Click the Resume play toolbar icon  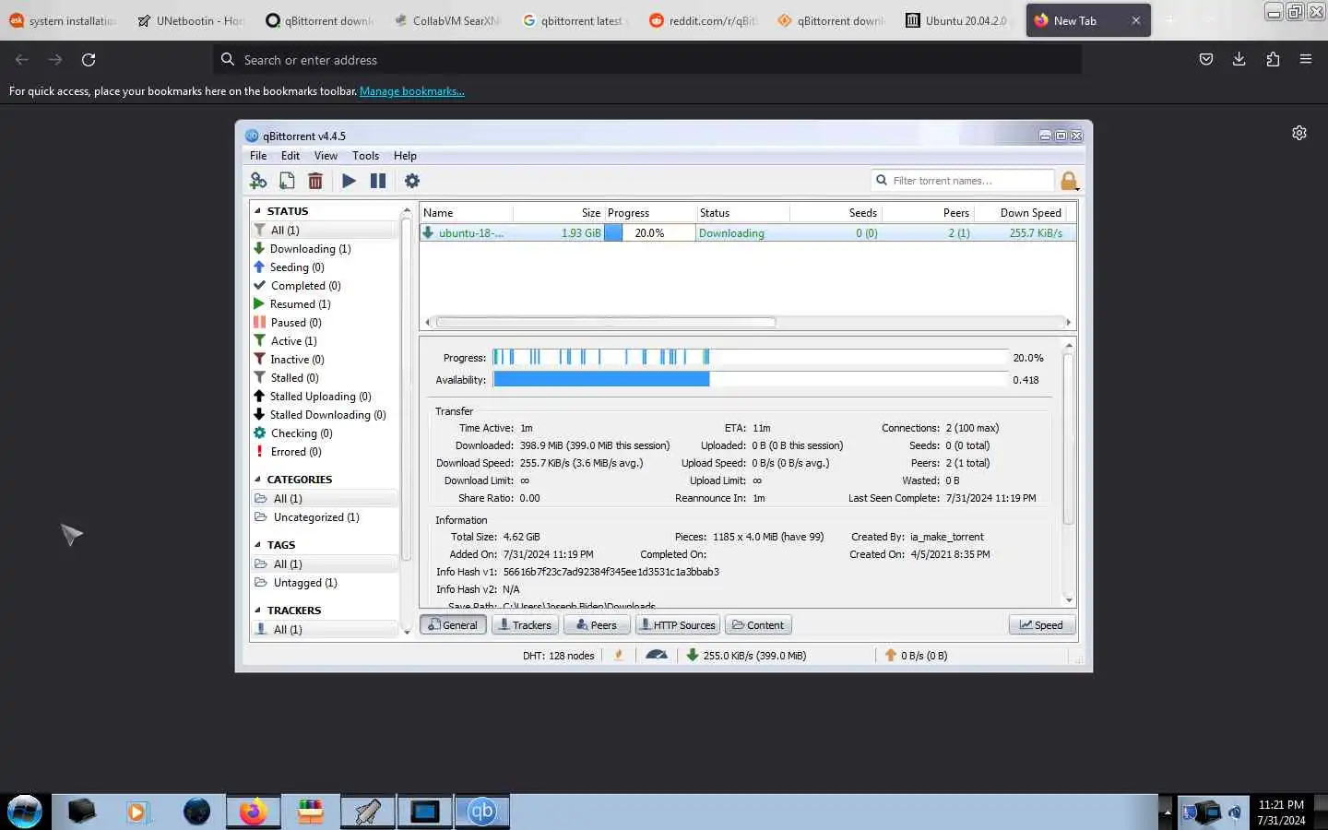point(349,181)
